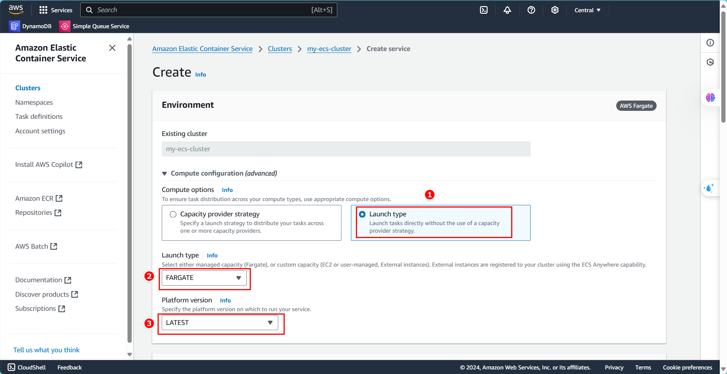This screenshot has height=374, width=727.
Task: Click the Info link next to Create heading
Action: [201, 75]
